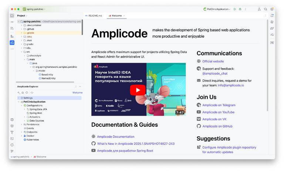Click the Commit tool window icon
Viewport: 284px width, 171px height.
[x=12, y=22]
